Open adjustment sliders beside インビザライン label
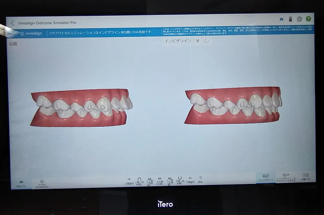324x215 pixels. coord(198,41)
